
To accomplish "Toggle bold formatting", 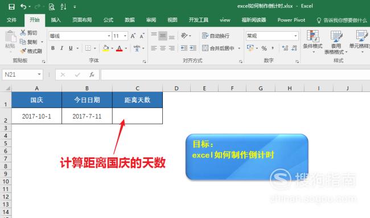I will [x=53, y=48].
